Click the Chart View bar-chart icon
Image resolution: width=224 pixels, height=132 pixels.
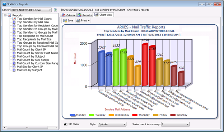point(97,15)
